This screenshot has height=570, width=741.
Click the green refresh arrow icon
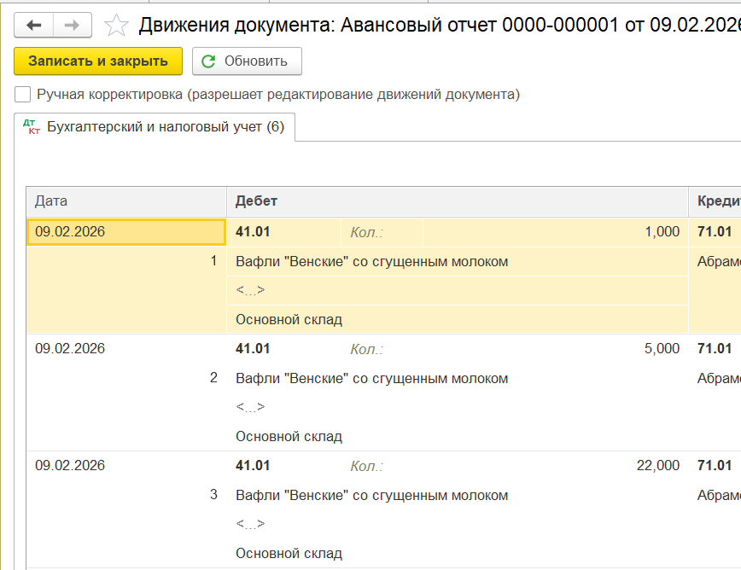(209, 61)
